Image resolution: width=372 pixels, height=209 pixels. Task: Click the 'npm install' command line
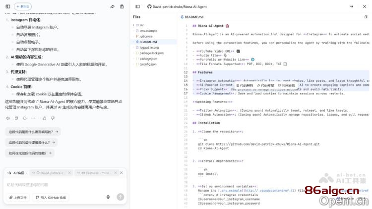[208, 174]
